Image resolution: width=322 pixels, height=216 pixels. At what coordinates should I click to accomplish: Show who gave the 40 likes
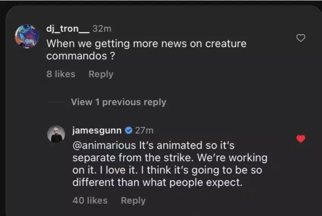pos(90,200)
